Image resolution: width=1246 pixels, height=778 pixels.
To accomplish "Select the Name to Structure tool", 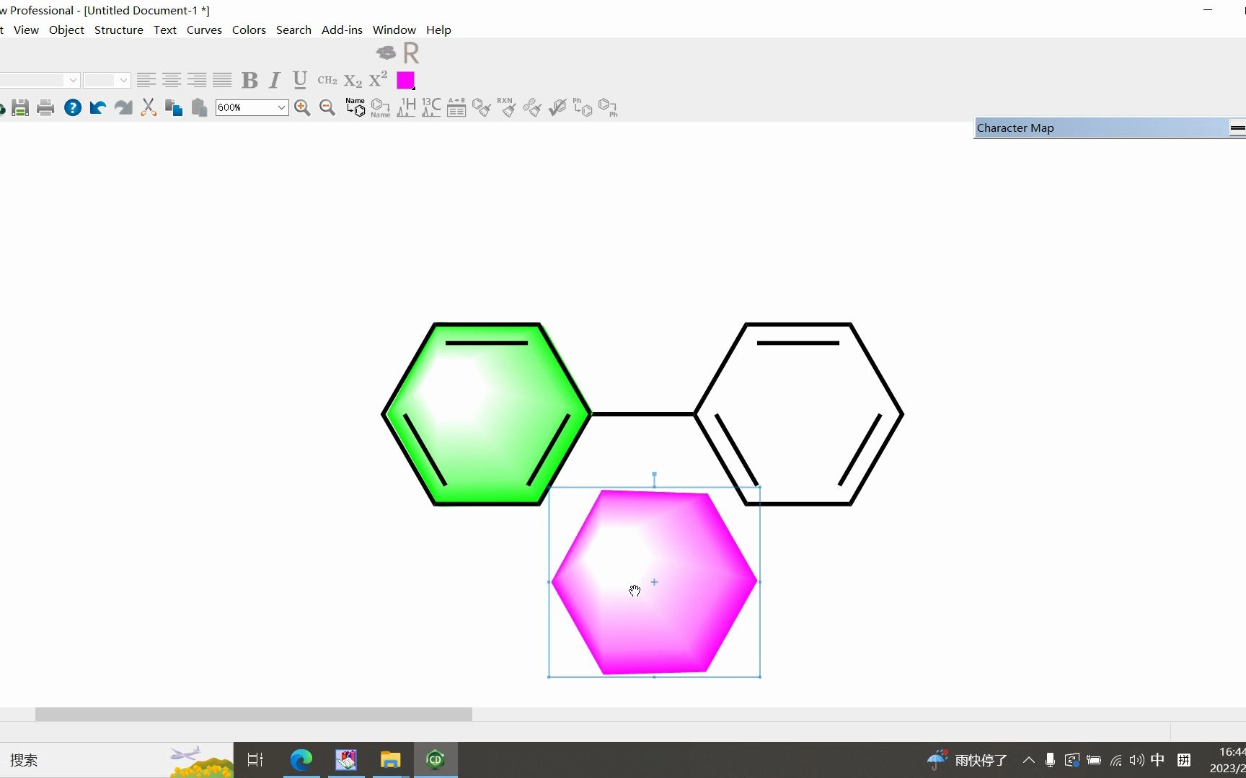I will point(355,107).
